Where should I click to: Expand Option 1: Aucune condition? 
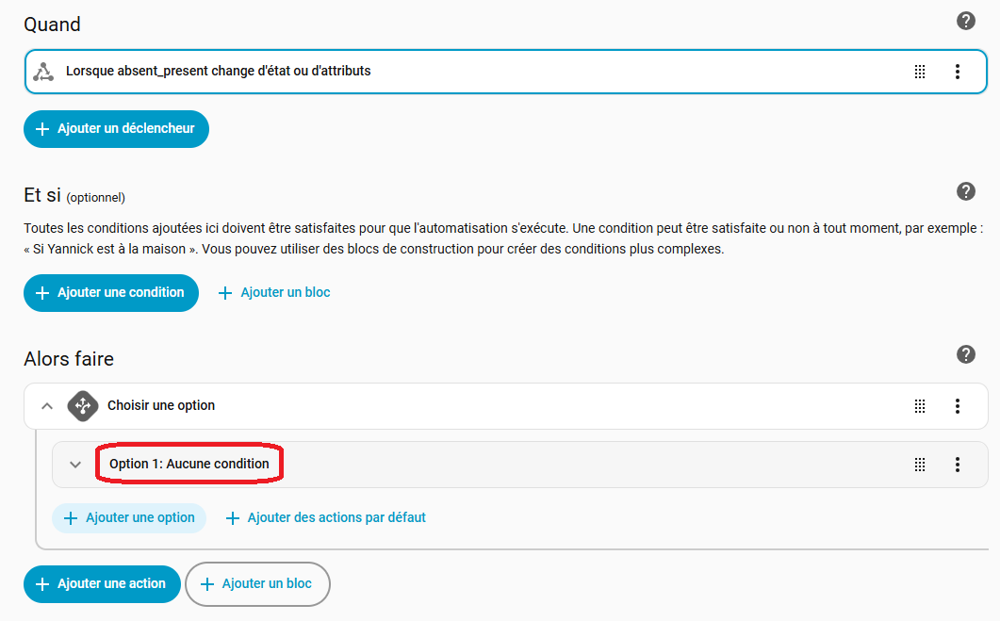pos(75,465)
